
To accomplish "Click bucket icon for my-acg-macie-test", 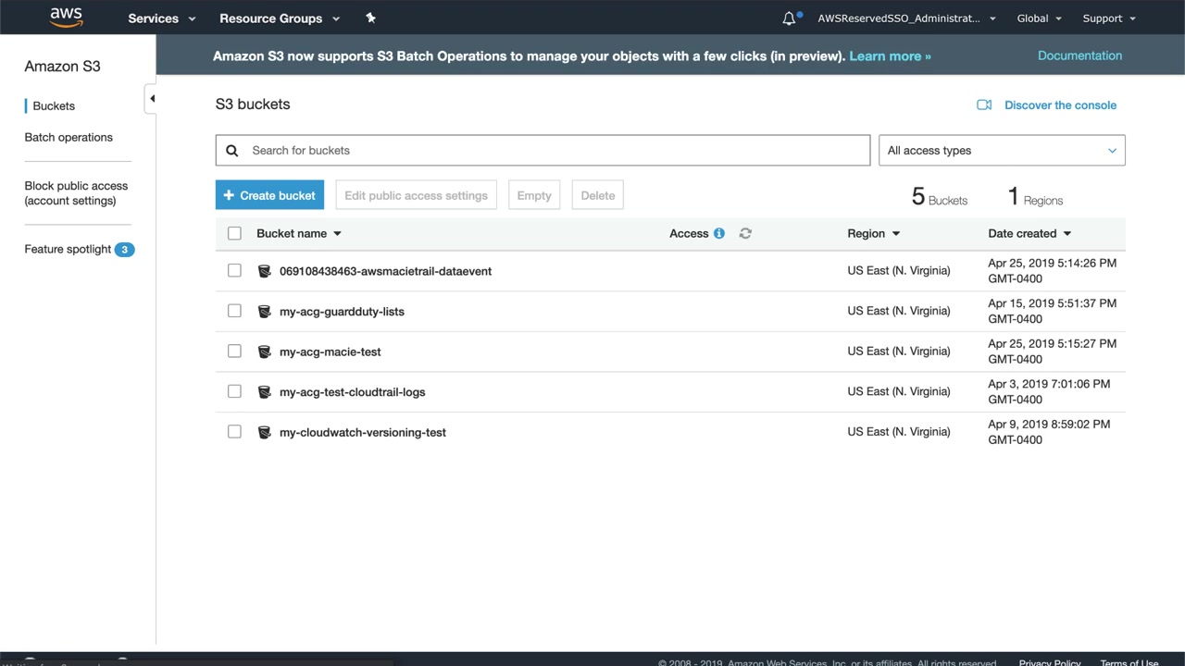I will (264, 351).
